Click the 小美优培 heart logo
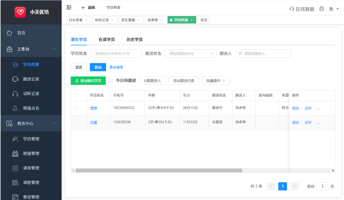 click(x=20, y=12)
